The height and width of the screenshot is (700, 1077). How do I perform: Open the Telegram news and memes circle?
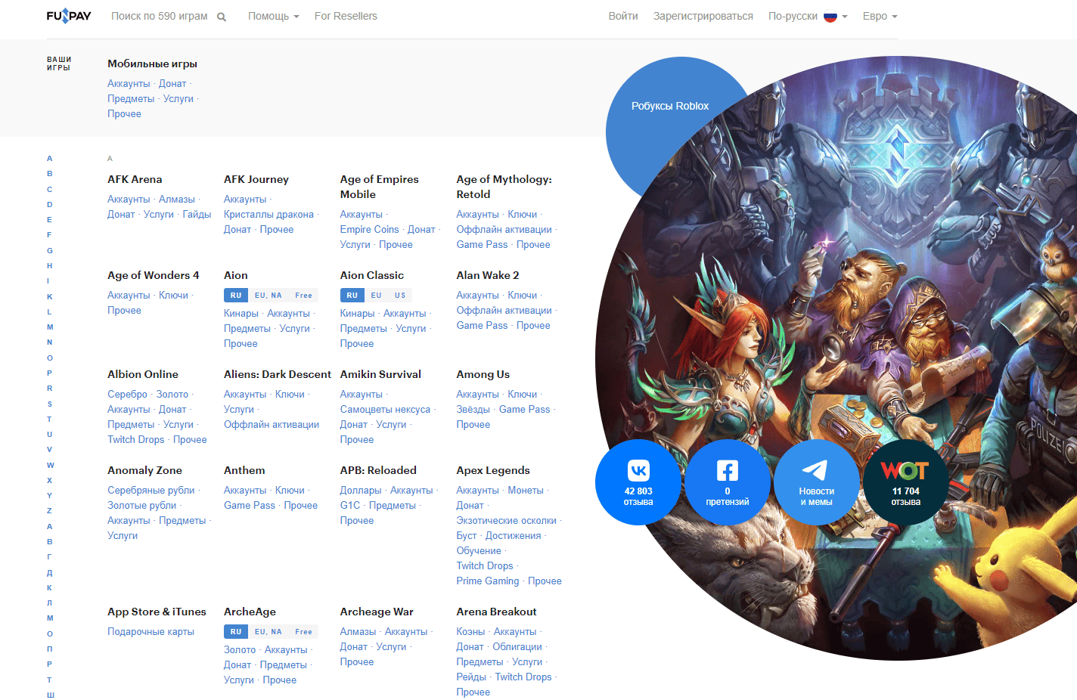point(817,482)
